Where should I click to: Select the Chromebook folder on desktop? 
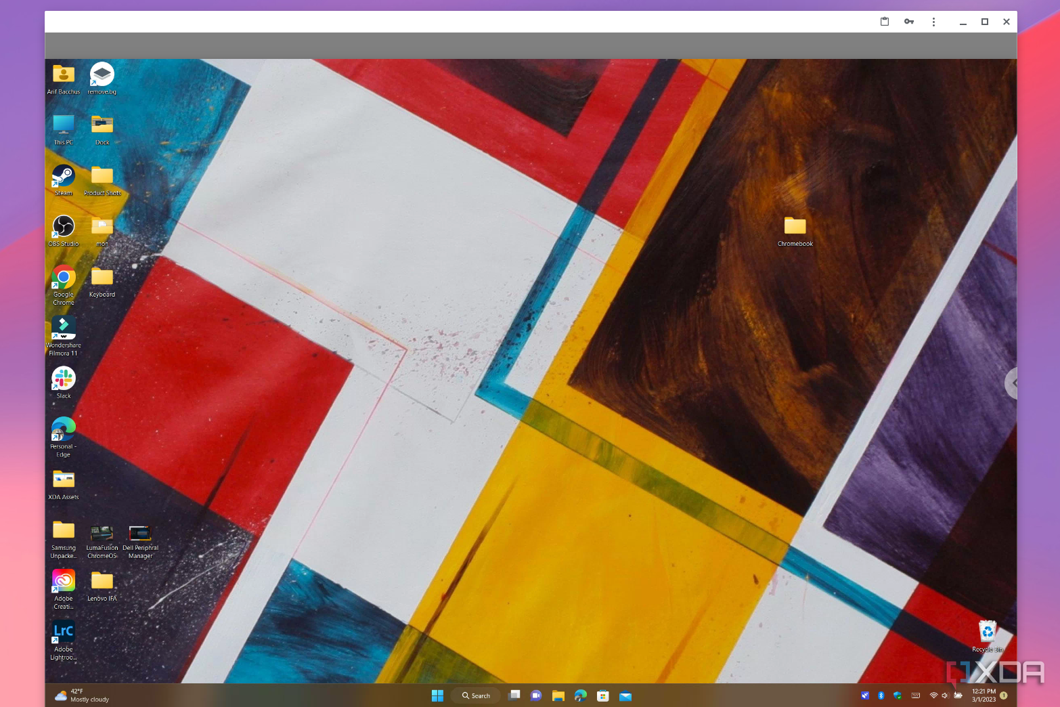click(795, 231)
